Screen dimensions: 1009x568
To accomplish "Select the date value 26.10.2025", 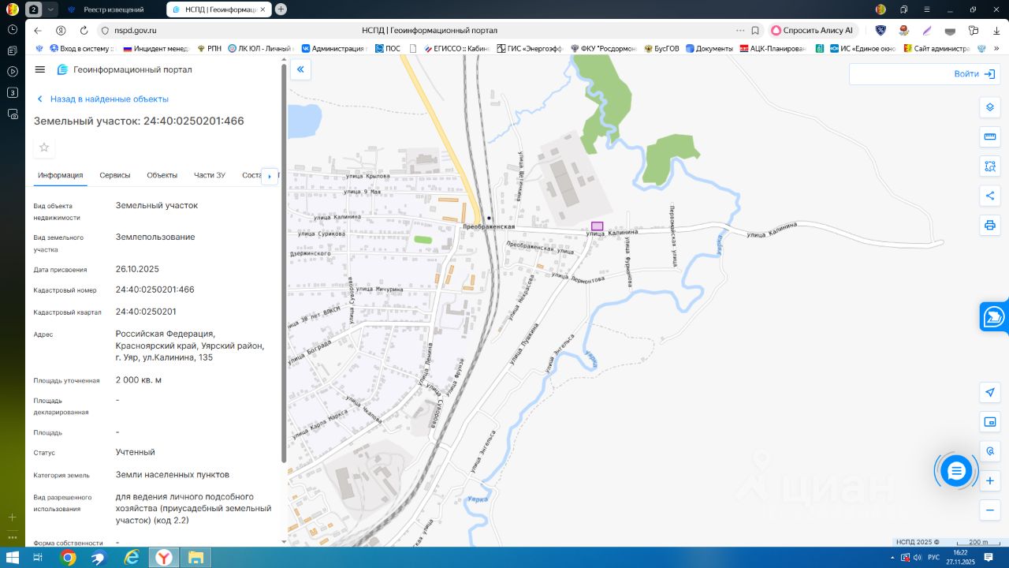I will pyautogui.click(x=137, y=269).
